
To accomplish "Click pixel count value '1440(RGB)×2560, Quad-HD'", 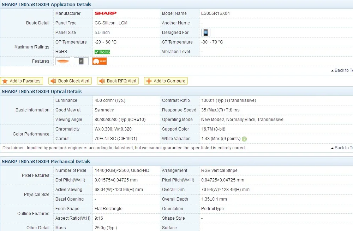I will pos(122,170).
